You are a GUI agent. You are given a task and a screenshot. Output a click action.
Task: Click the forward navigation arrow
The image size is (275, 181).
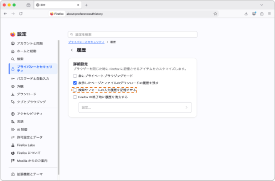point(13,13)
